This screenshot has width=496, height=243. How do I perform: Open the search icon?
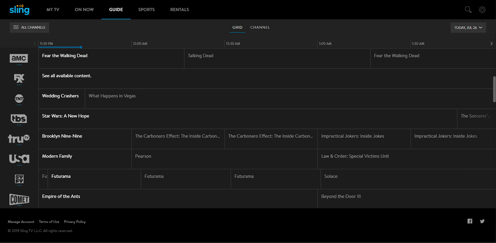pyautogui.click(x=468, y=10)
